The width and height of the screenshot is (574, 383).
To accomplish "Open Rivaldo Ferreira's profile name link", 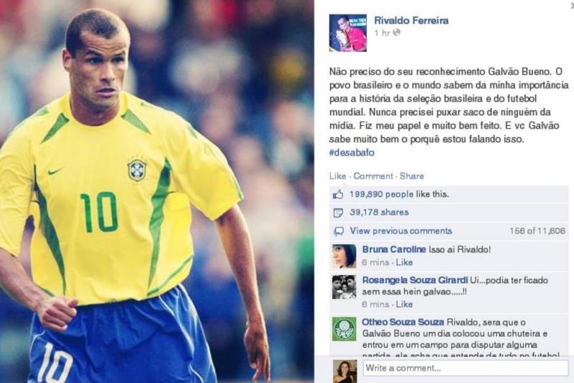I will point(411,21).
